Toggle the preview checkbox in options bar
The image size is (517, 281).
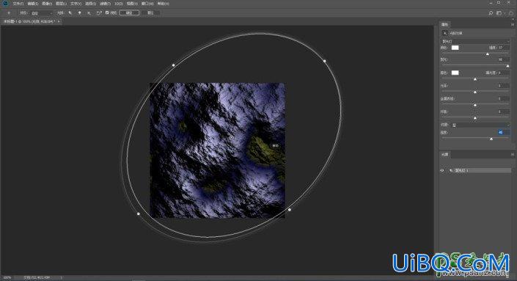(107, 13)
